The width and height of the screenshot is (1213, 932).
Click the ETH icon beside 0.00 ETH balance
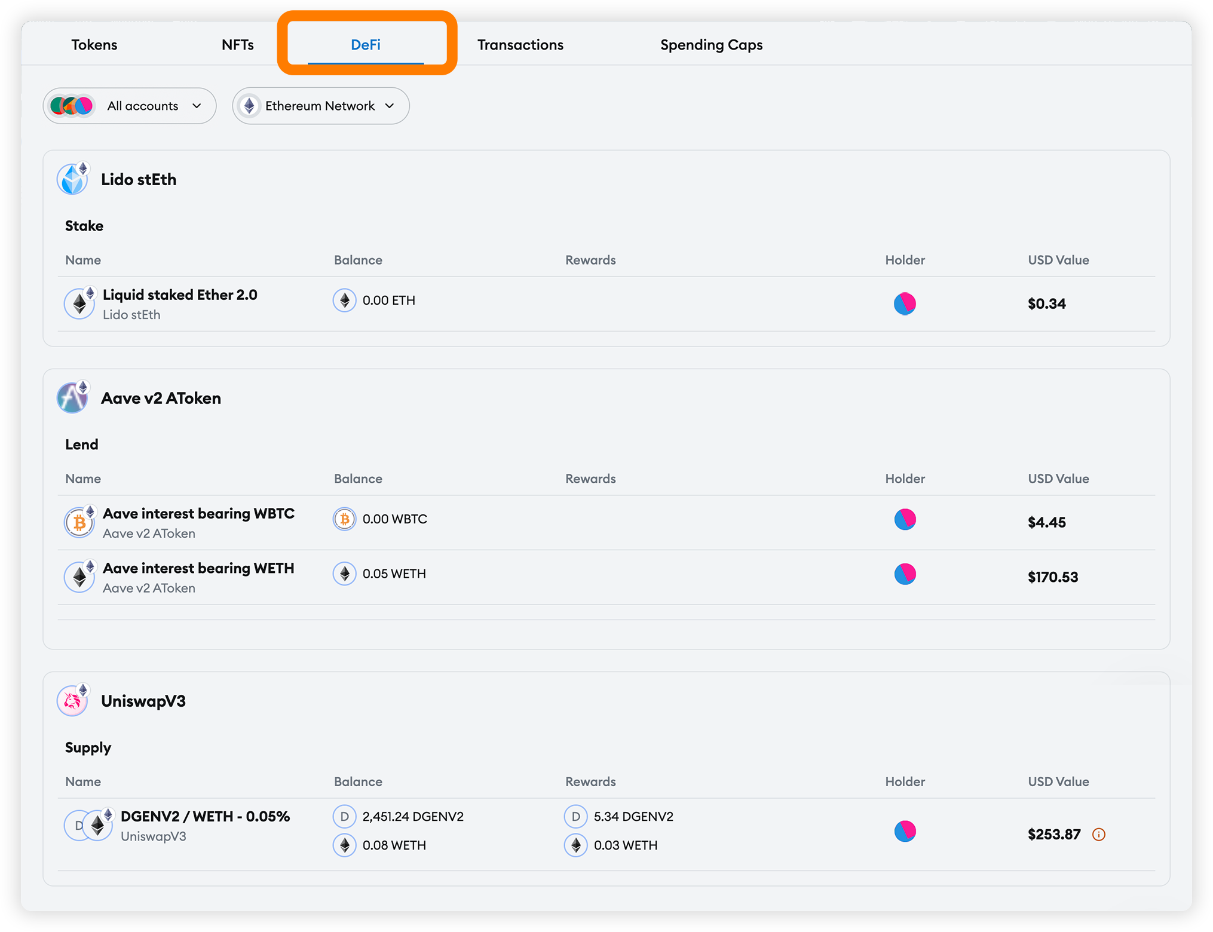pyautogui.click(x=344, y=300)
